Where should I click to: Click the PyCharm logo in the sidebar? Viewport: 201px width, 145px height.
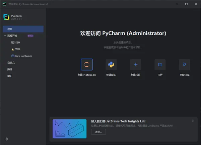point(6,17)
